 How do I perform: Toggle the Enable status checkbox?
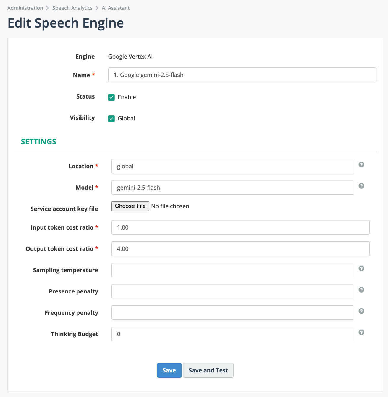click(111, 97)
